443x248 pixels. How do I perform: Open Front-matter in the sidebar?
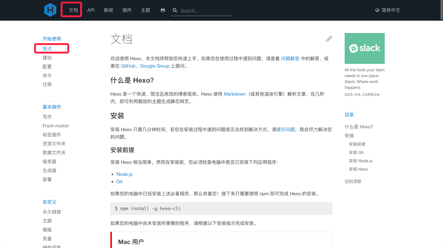(56, 126)
